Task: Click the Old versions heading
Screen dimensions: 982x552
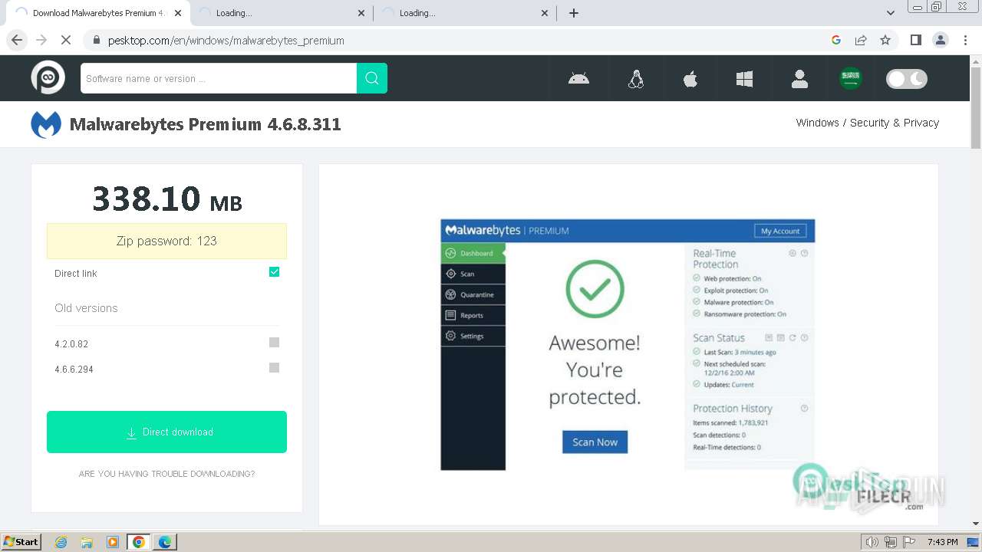Action: coord(86,308)
